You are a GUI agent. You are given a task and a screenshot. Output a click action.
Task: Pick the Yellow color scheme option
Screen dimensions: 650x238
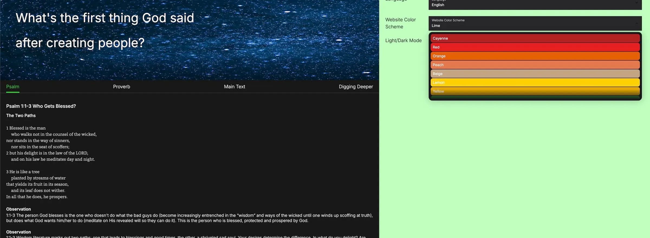(x=535, y=91)
